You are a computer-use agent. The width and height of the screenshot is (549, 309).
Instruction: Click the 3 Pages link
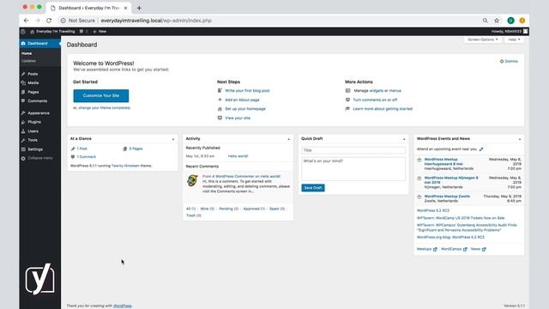136,148
